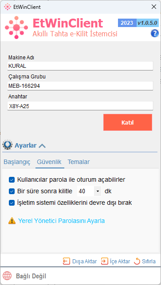Viewport: 161px width, 285px height.
Task: Click the yellow warning triangle icon
Action: 12,221
